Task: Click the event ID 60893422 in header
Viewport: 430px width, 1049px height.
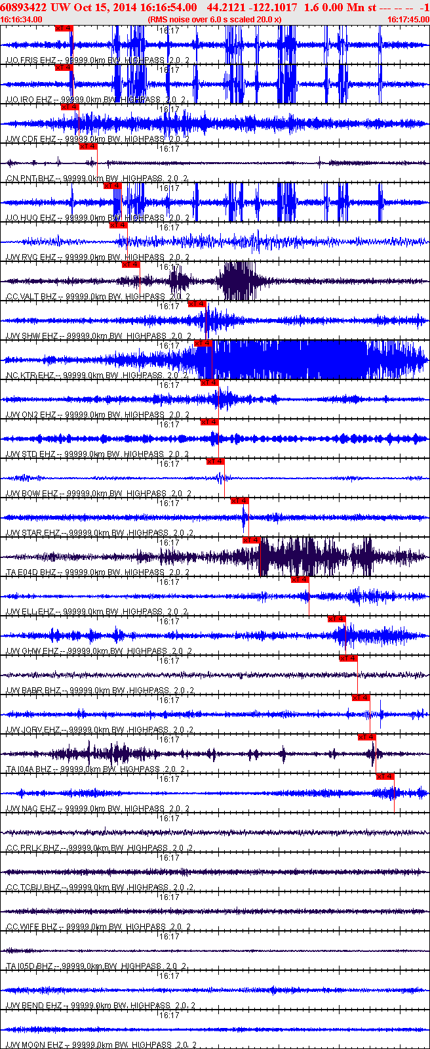Action: [22, 7]
